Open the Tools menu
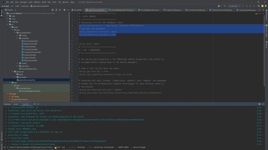Image resolution: width=268 pixels, height=150 pixels. tap(54, 2)
